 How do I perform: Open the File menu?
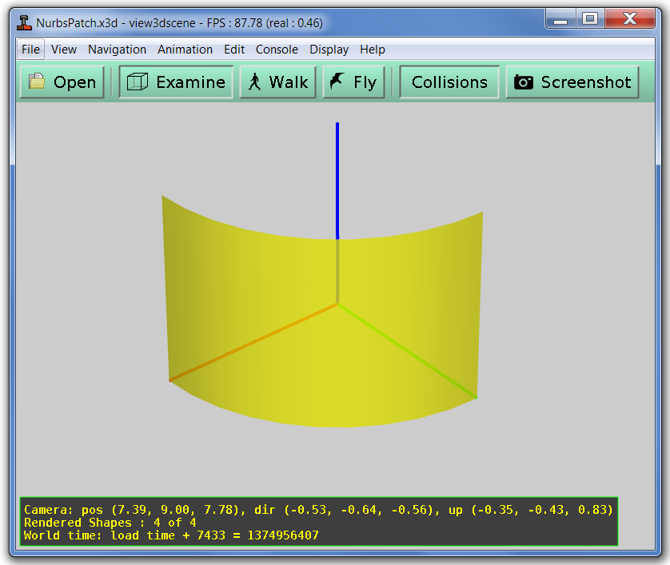(x=30, y=49)
